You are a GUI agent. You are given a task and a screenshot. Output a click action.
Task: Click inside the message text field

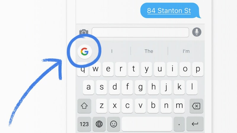tap(140, 32)
